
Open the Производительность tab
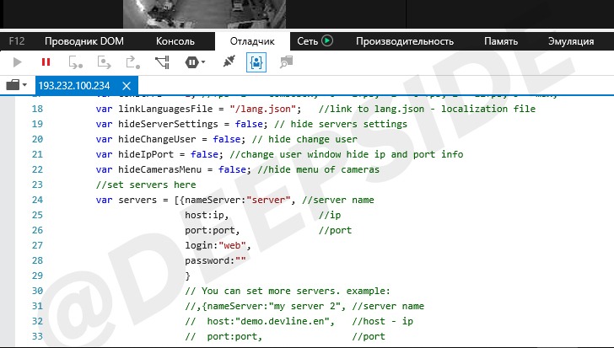click(x=404, y=40)
